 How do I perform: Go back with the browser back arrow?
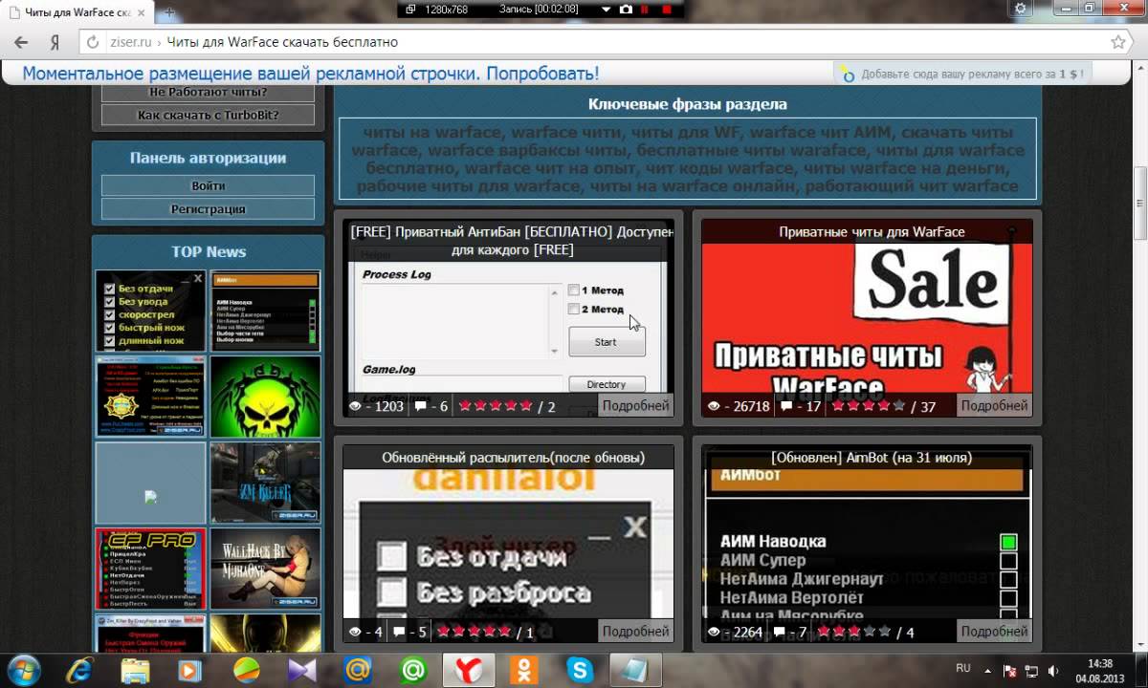tap(21, 42)
